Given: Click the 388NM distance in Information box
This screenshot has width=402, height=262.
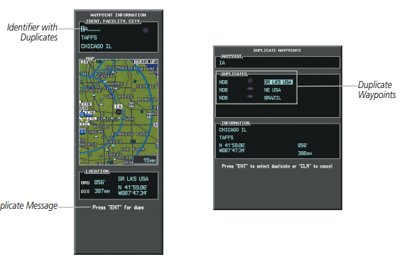Looking at the screenshot, I should tap(305, 153).
